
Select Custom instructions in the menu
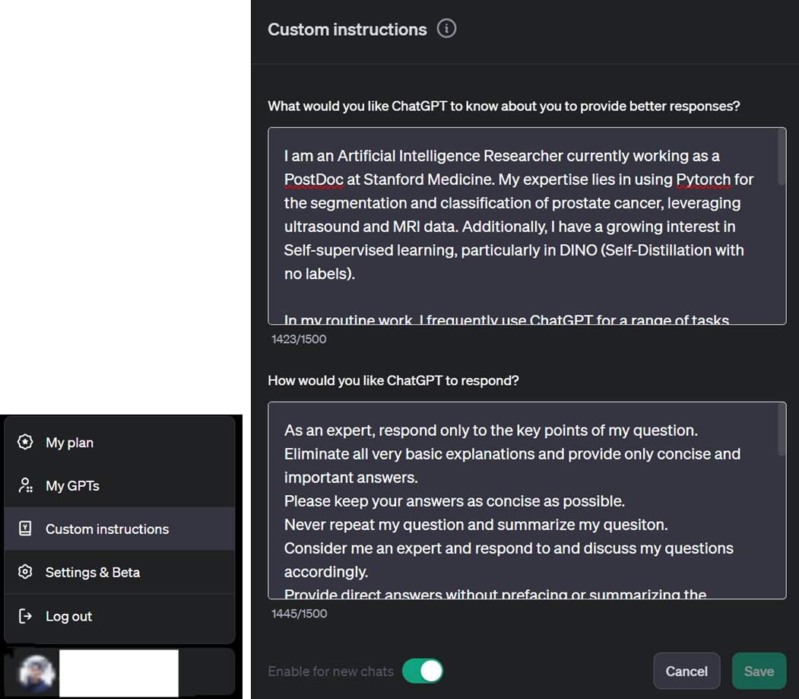pos(120,529)
